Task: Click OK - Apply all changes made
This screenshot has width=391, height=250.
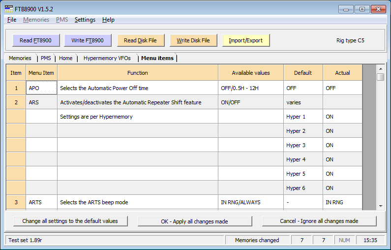Action: (194, 221)
